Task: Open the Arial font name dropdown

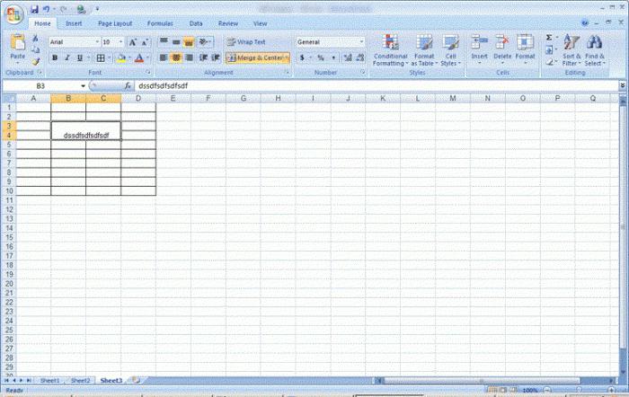Action: tap(97, 42)
